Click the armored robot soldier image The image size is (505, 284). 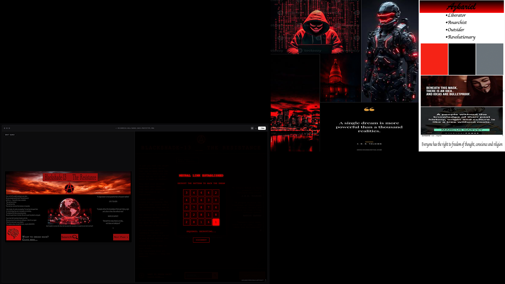390,51
